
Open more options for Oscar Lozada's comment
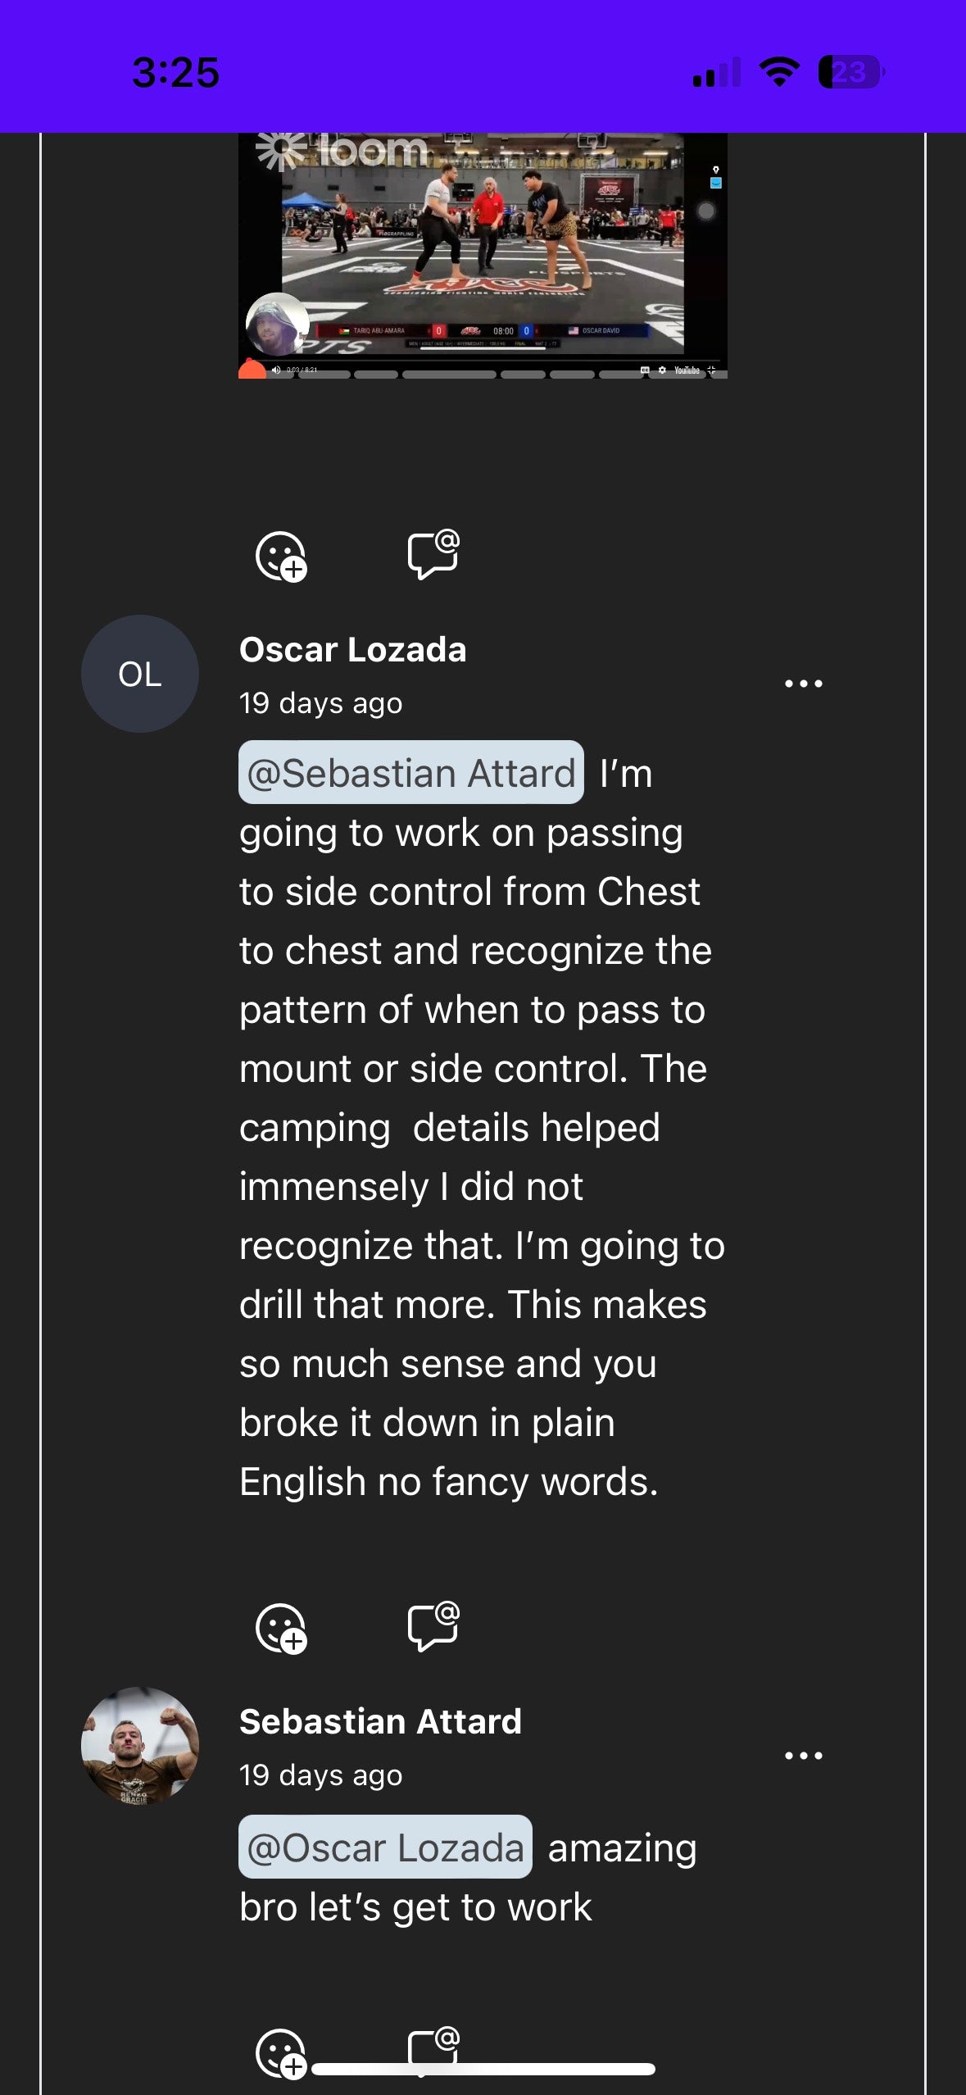click(x=803, y=683)
